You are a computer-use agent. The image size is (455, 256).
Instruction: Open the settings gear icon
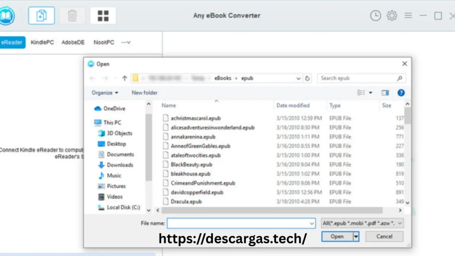pyautogui.click(x=391, y=15)
